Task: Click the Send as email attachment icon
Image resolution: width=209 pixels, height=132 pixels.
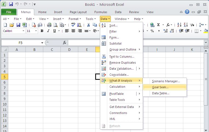Action: point(40,25)
